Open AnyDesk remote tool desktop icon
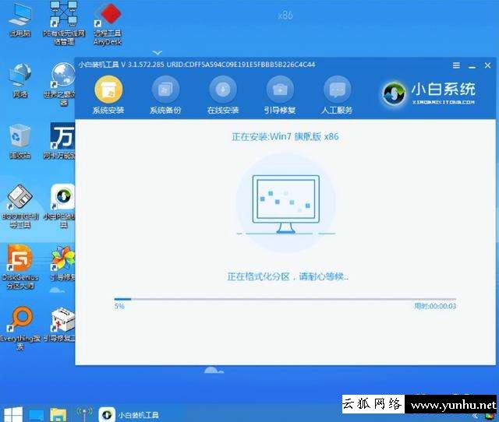The image size is (499, 422). tap(108, 23)
